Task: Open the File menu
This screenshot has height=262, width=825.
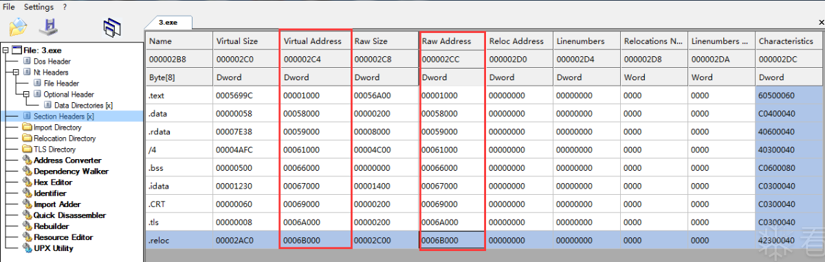Action: coord(9,6)
